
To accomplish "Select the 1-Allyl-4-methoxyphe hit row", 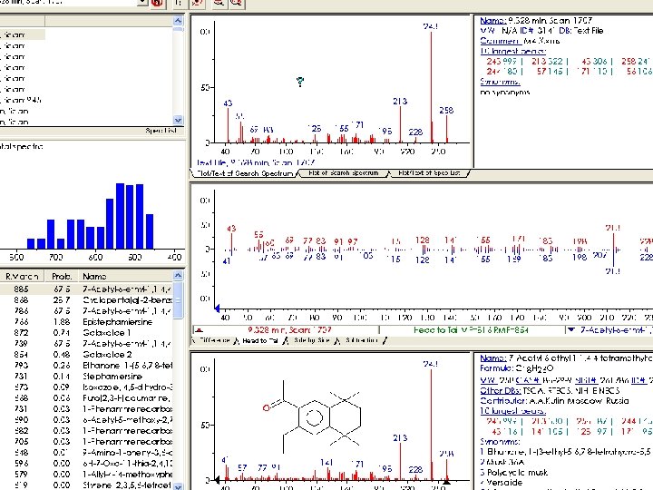I will tap(86, 475).
